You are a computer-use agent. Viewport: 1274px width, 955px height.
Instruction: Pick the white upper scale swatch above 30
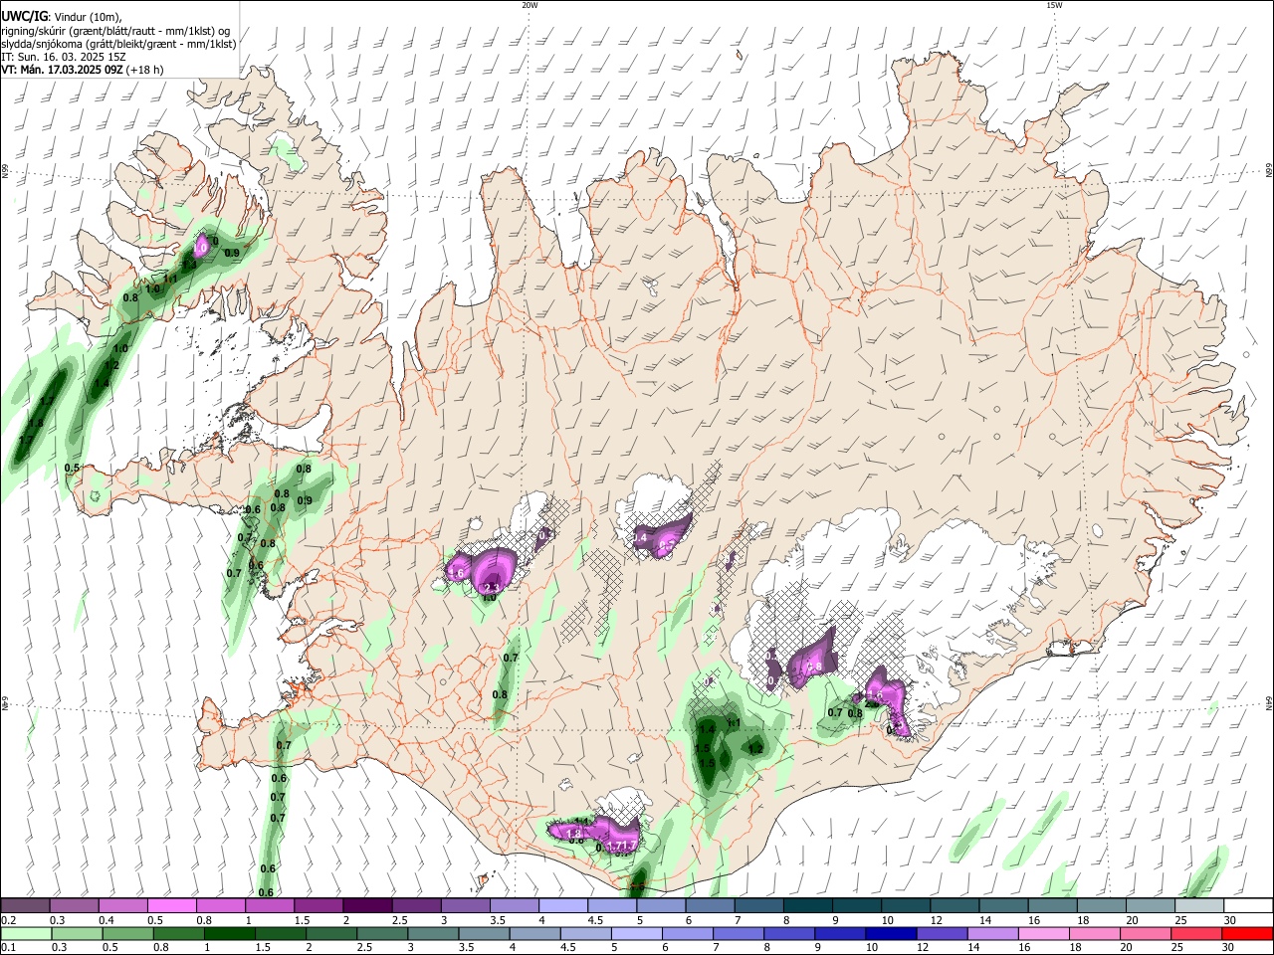[x=1248, y=905]
